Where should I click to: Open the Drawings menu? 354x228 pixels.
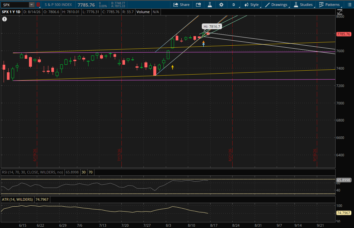point(276,5)
